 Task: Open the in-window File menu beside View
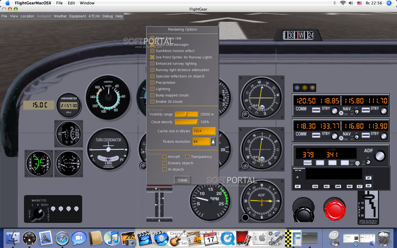pyautogui.click(x=4, y=16)
